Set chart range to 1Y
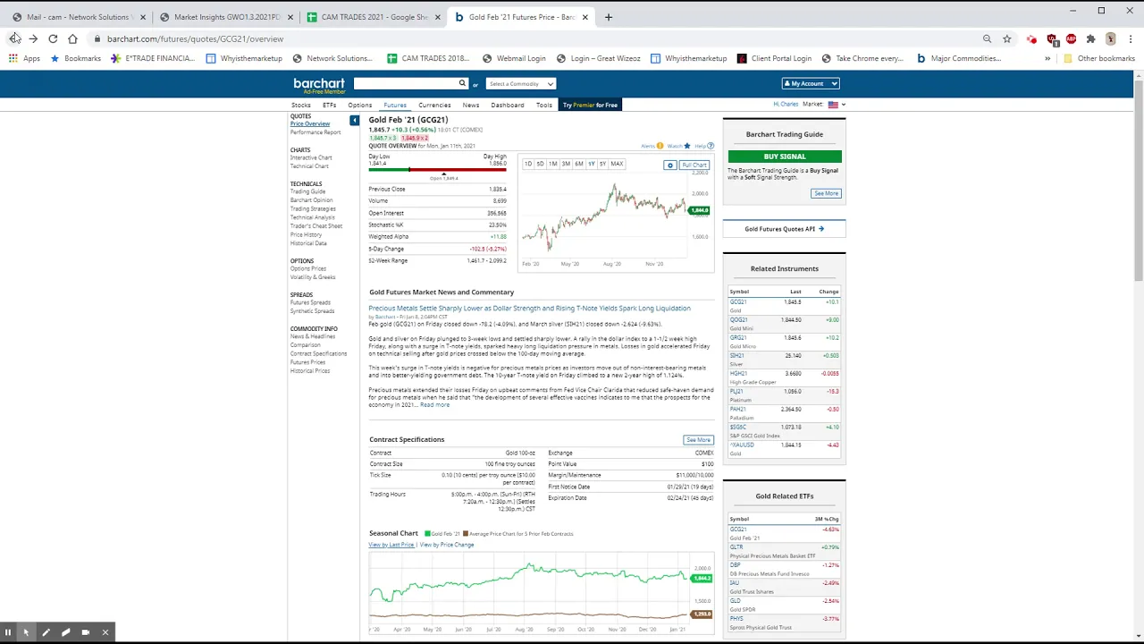This screenshot has width=1144, height=644. pyautogui.click(x=592, y=164)
